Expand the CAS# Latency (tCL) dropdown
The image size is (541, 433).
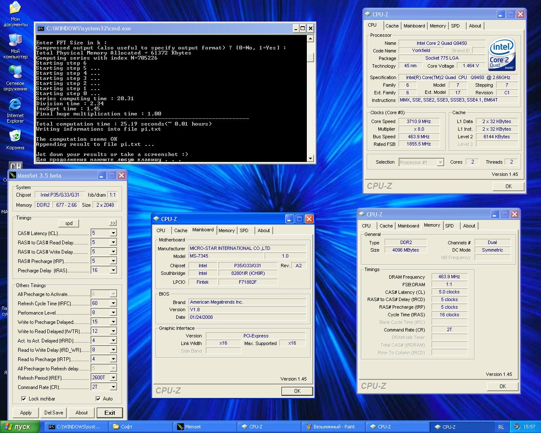113,233
